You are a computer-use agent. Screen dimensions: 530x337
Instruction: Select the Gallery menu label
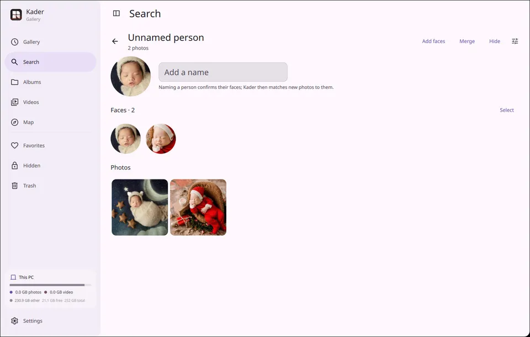(31, 42)
